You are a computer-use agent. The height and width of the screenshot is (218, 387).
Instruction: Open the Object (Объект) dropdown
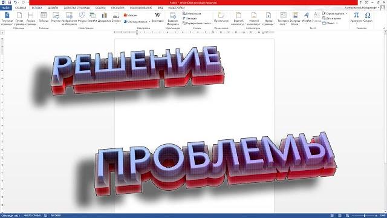(x=330, y=23)
